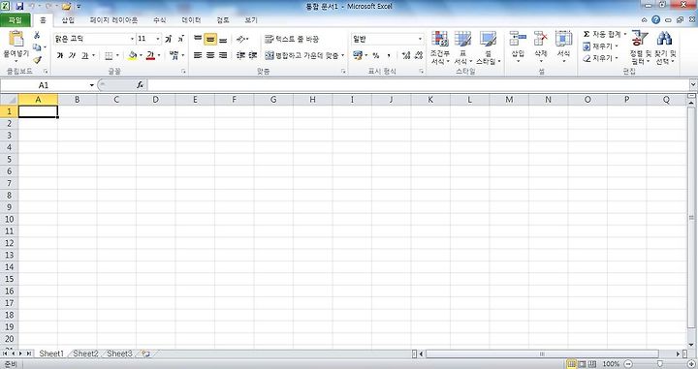This screenshot has height=369, width=698.
Task: Increase decimal places
Action: [406, 55]
